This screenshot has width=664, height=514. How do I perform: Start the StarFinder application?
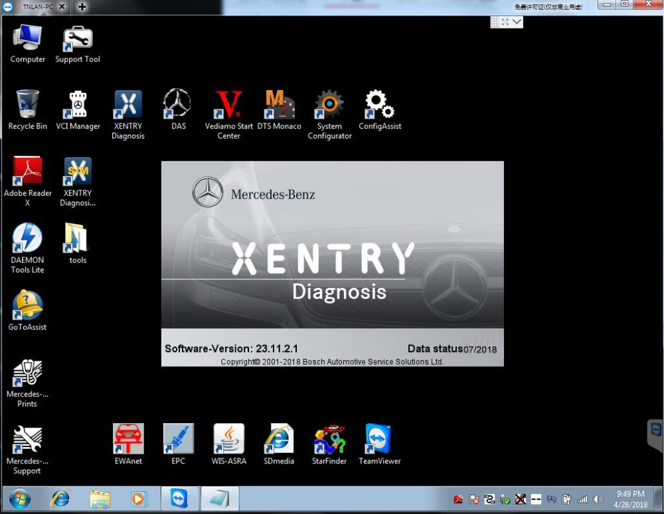[x=329, y=439]
